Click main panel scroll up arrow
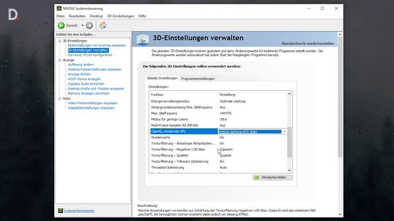This screenshot has width=394, height=221. tap(340, 34)
